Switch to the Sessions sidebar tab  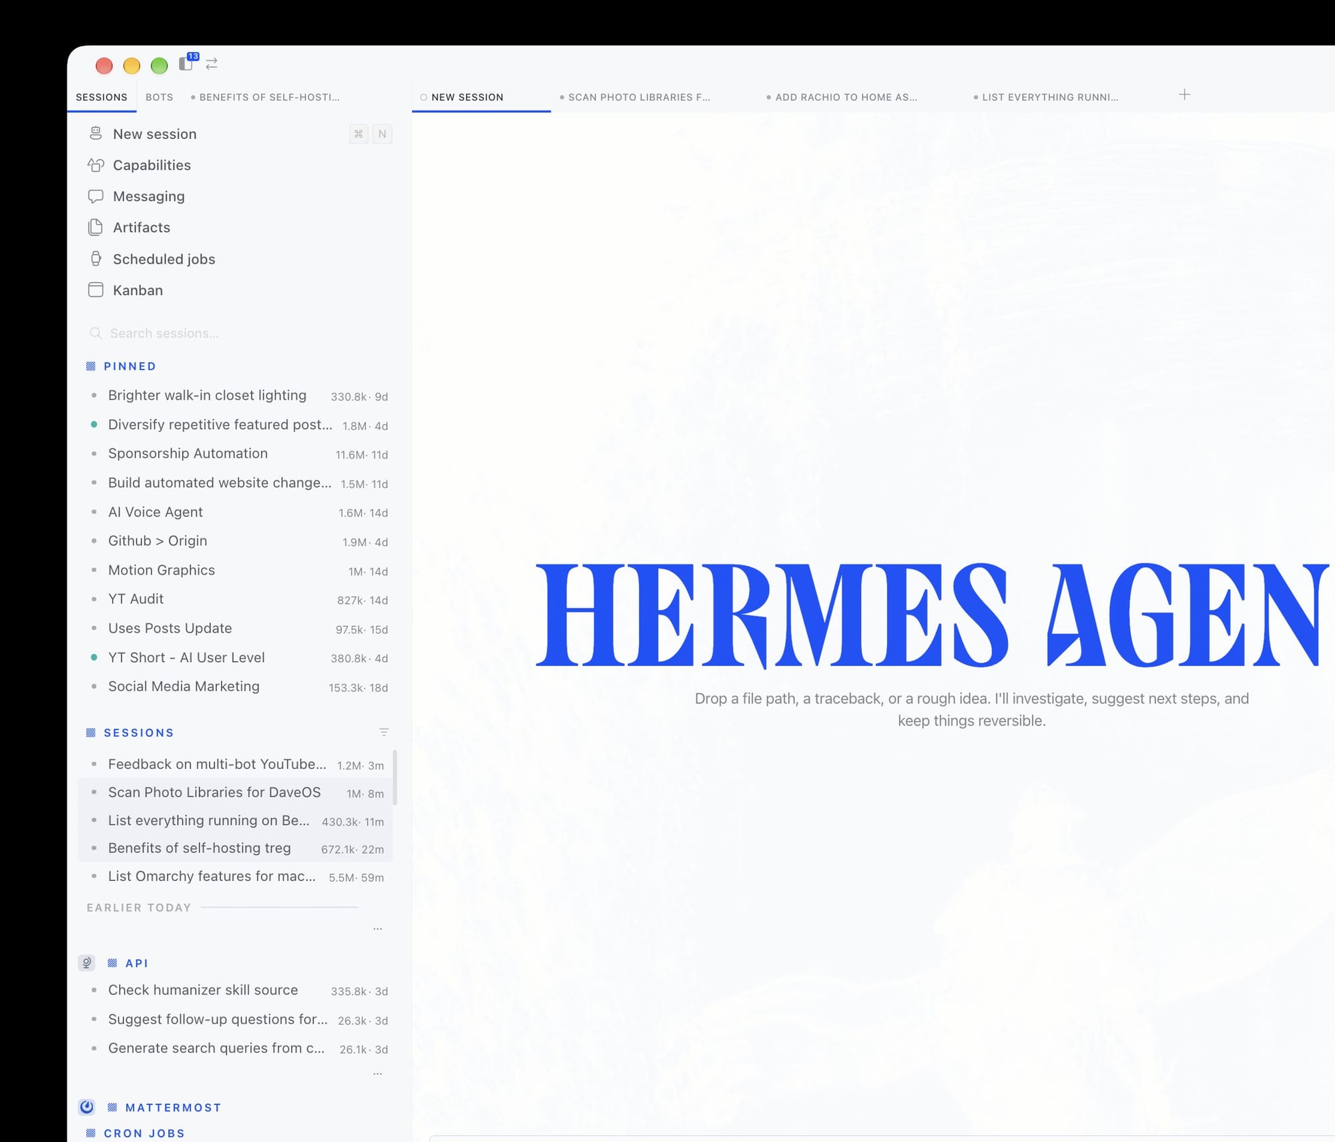pos(101,97)
